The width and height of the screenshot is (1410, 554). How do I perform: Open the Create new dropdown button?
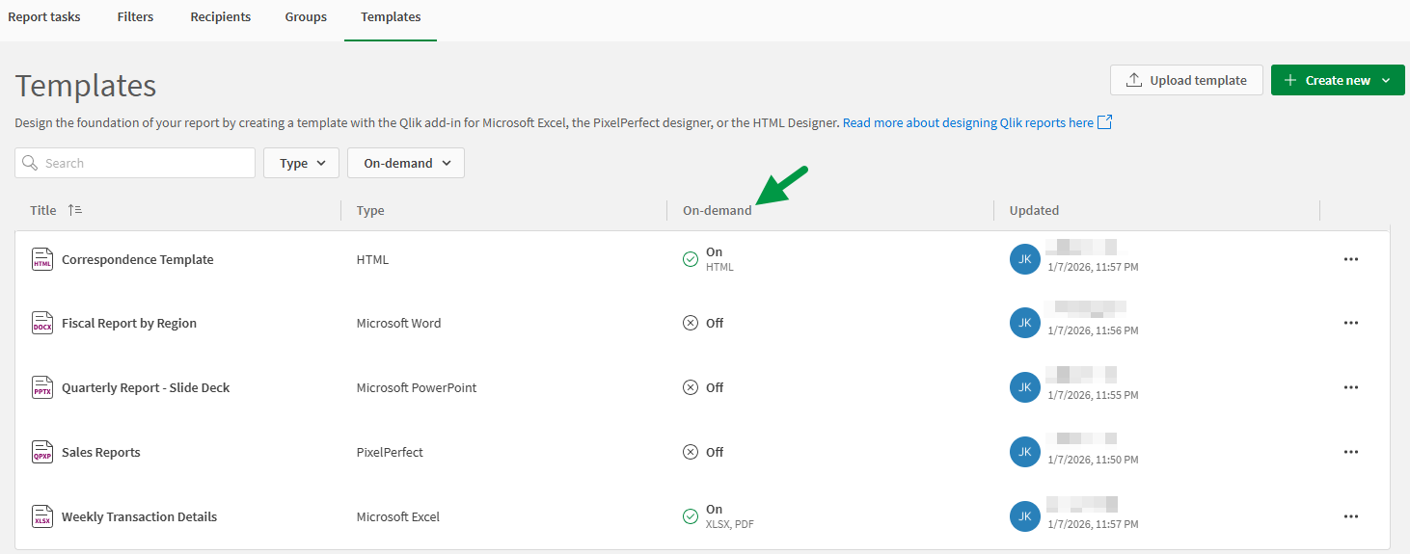1337,80
